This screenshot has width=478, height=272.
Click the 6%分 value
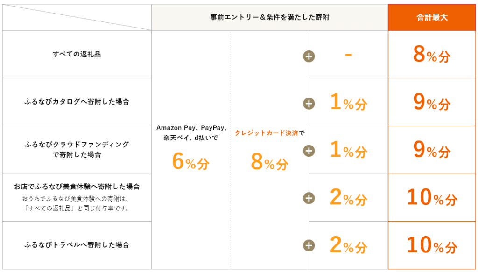[x=191, y=161]
